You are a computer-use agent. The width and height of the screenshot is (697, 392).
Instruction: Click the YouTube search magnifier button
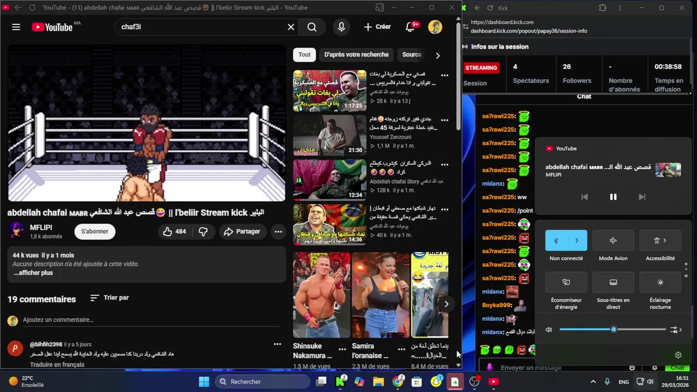click(312, 27)
